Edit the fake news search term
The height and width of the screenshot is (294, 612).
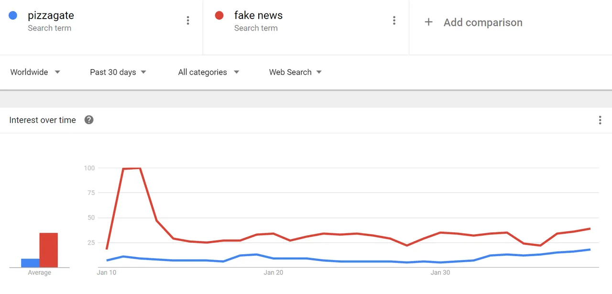[258, 15]
